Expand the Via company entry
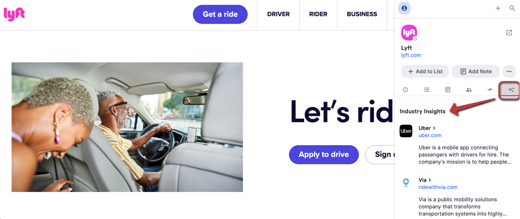This screenshot has height=219, width=520. [425, 180]
